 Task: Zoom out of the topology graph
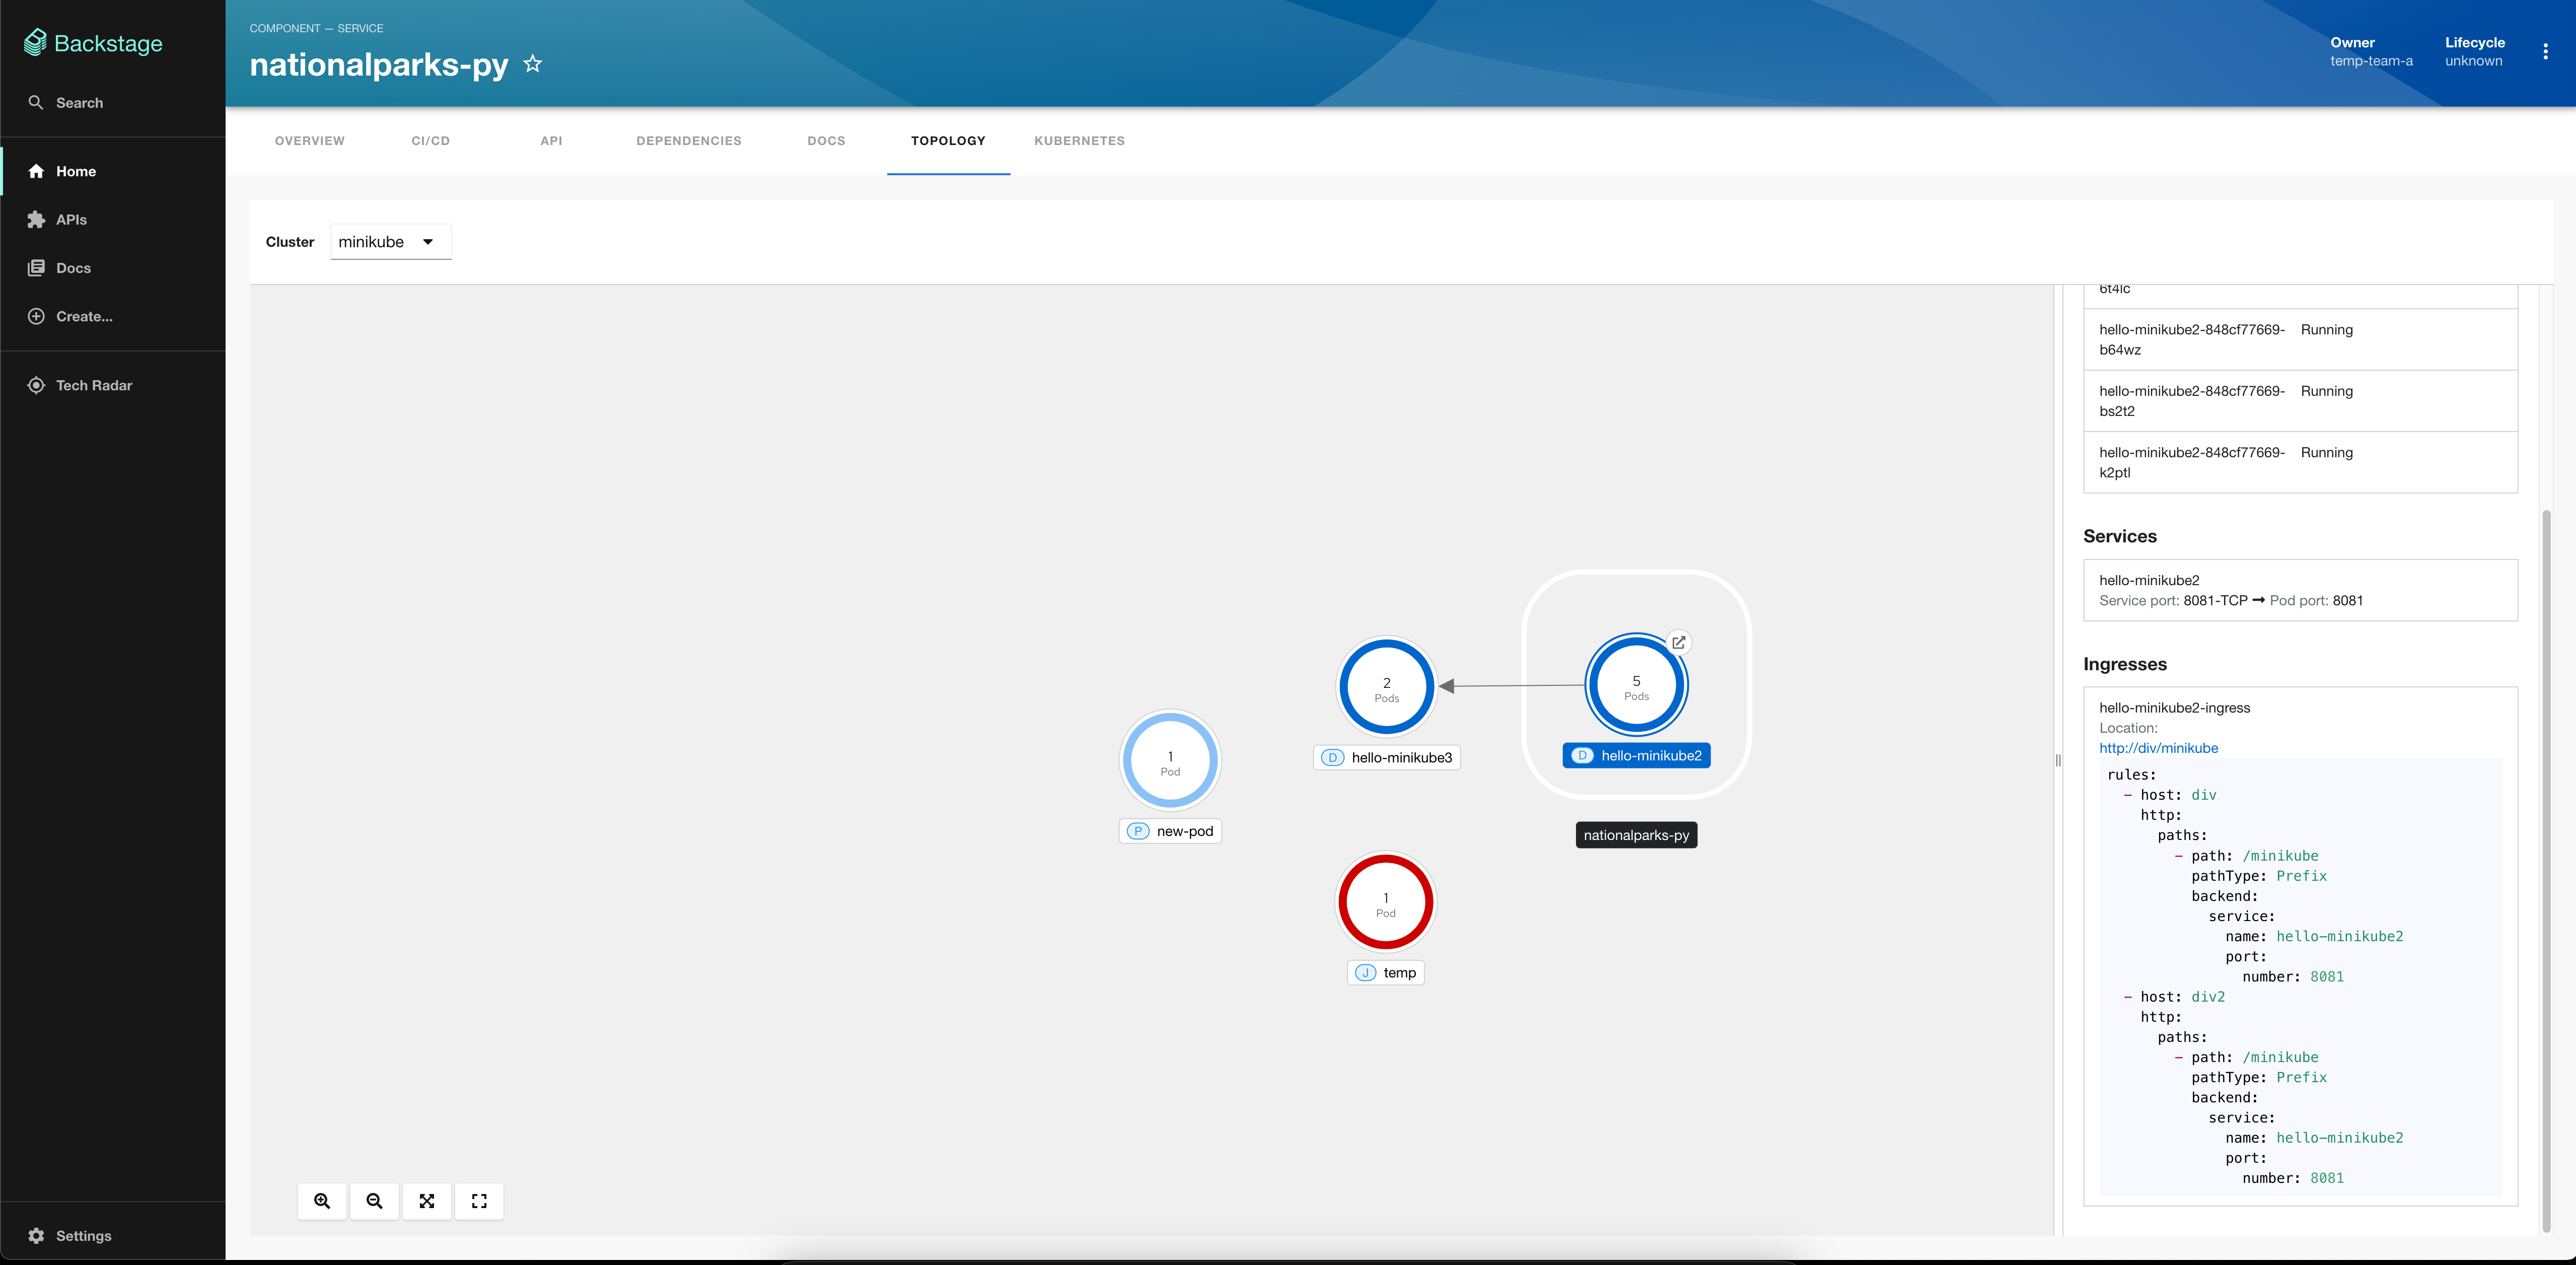[374, 1201]
